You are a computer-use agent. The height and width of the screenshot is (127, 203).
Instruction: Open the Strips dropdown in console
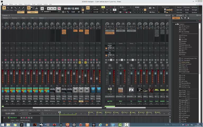tap(14, 18)
